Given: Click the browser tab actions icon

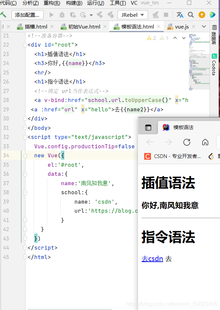Looking at the screenshot, I should (148, 127).
